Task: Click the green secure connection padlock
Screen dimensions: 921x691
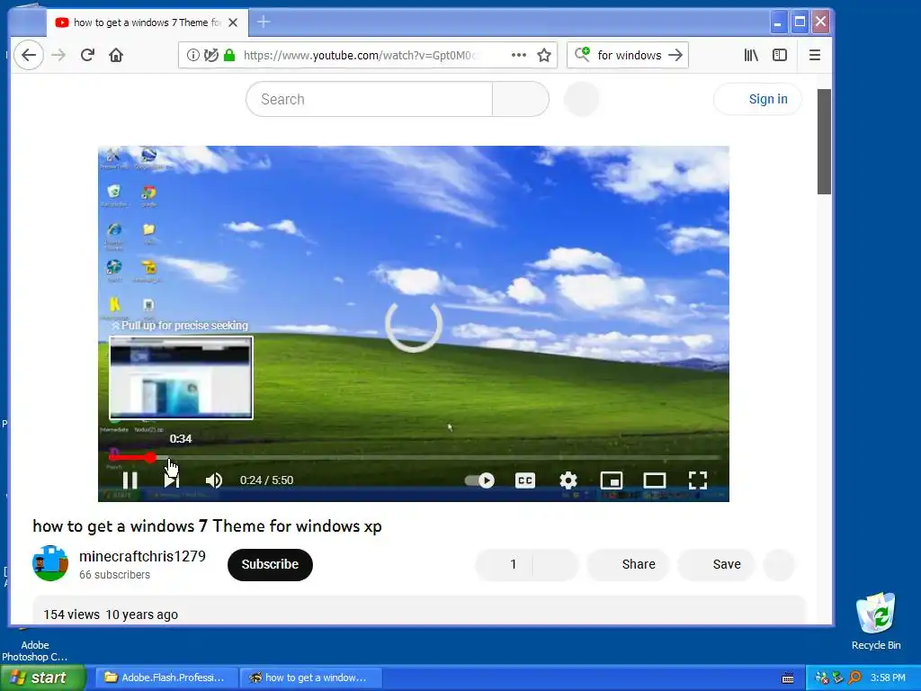Action: pos(229,55)
